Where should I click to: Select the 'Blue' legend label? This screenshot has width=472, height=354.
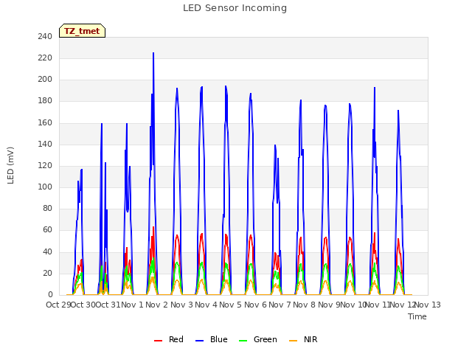(x=219, y=339)
